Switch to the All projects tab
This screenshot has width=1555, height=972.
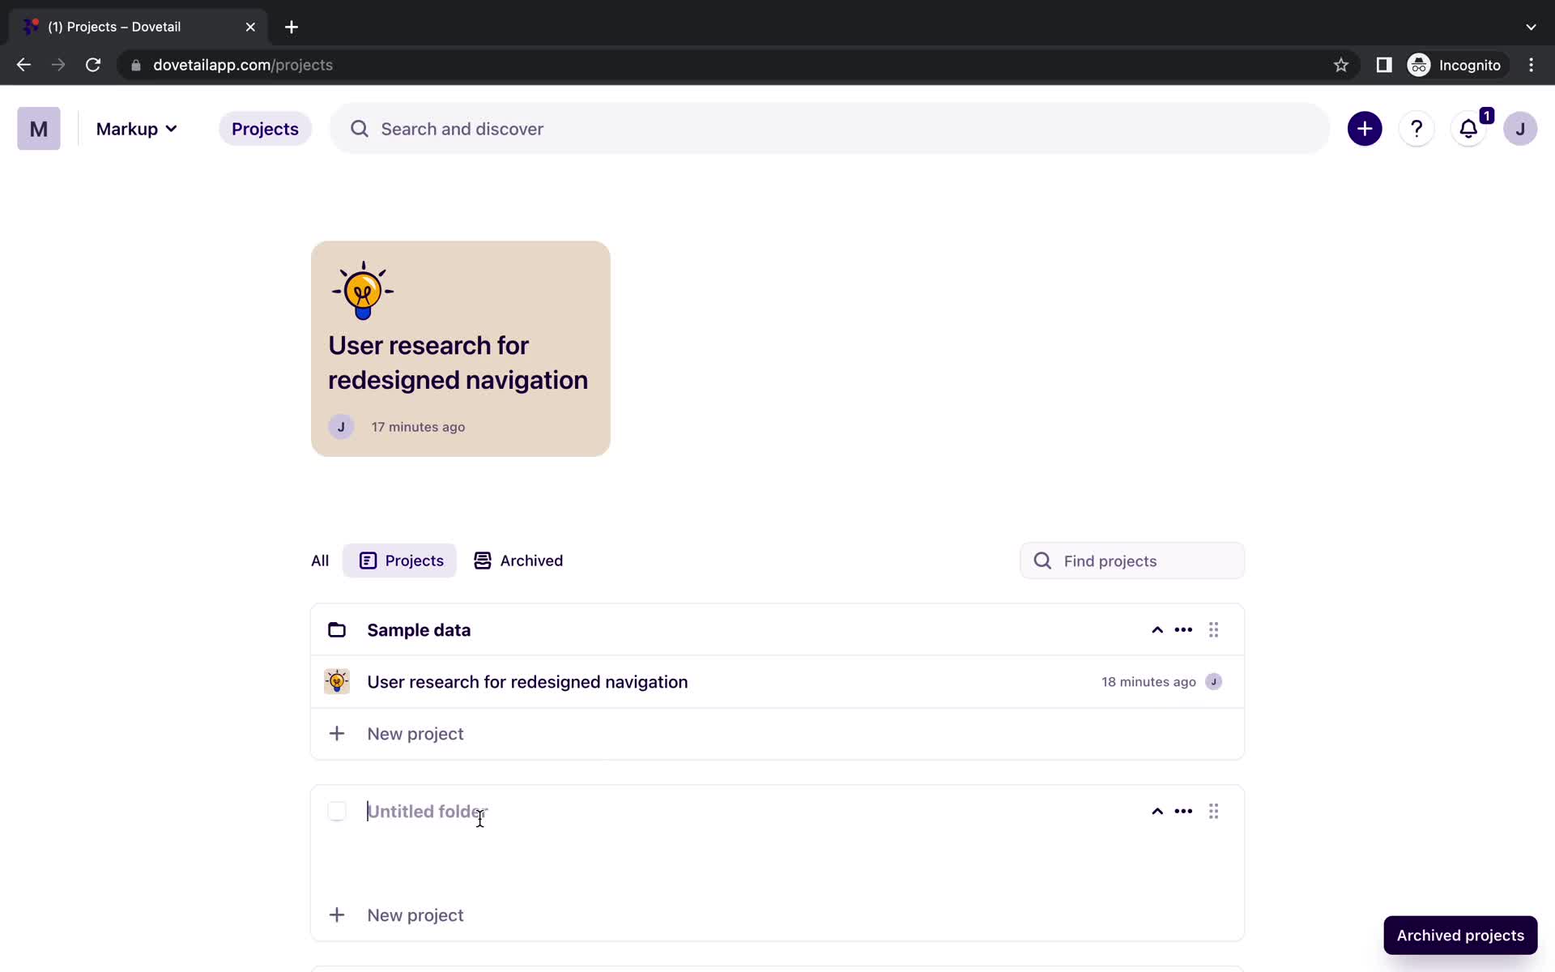click(x=319, y=560)
